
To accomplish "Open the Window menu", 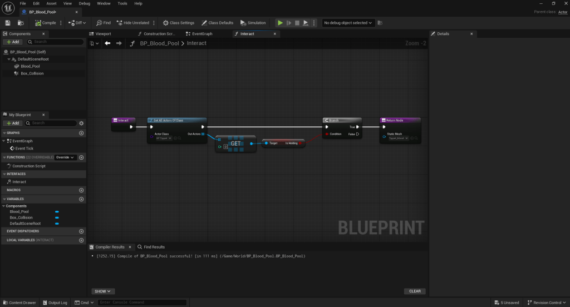I will (104, 3).
